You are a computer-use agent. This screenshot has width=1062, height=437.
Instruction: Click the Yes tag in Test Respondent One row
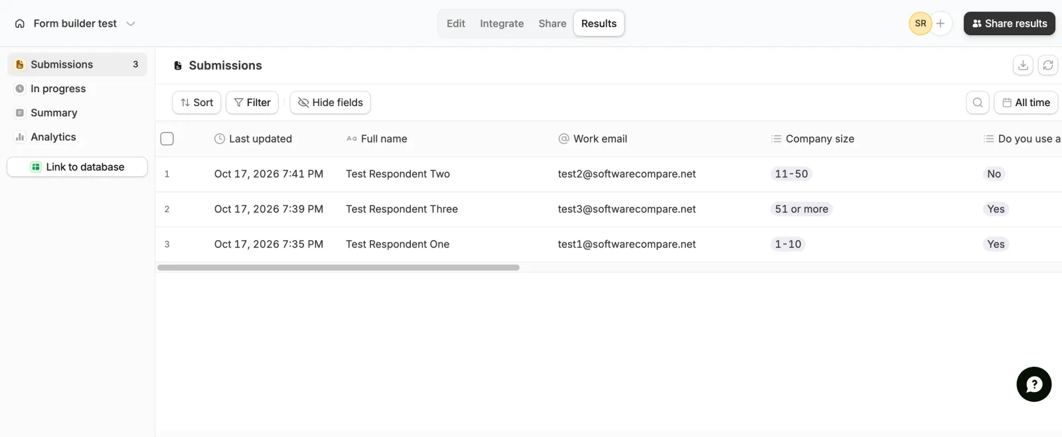pos(996,244)
